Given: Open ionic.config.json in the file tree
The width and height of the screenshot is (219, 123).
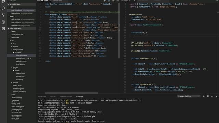Looking at the screenshot, I should (x=18, y=107).
